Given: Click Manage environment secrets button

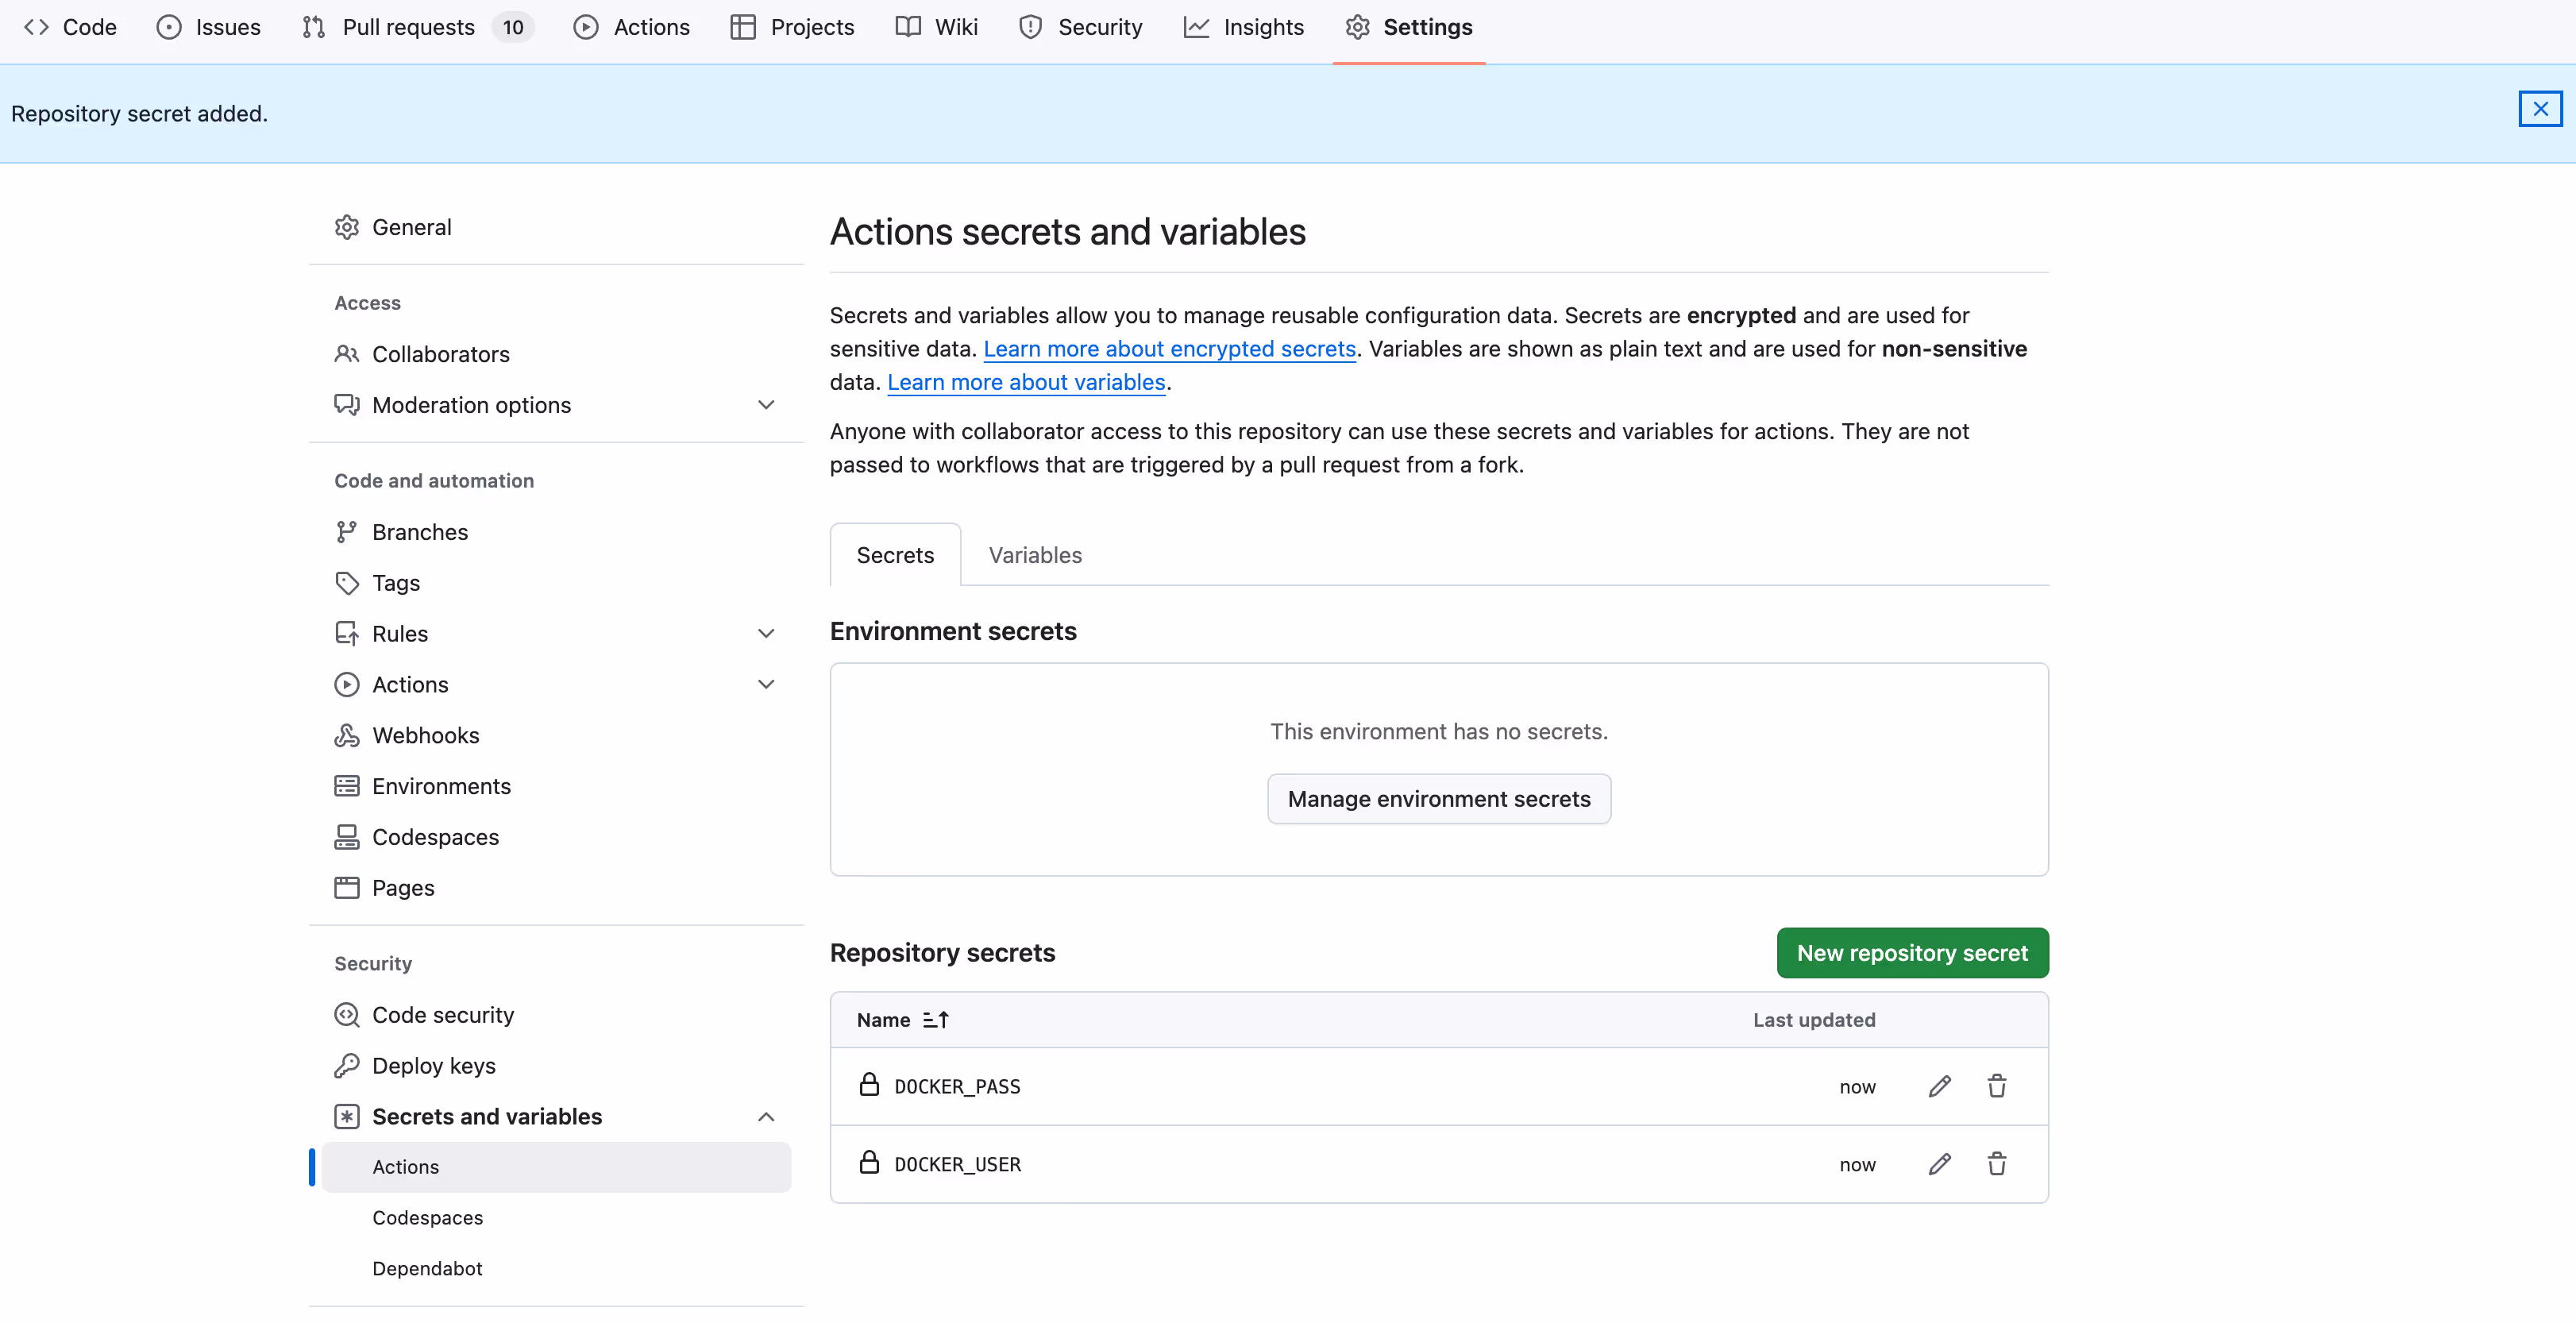Looking at the screenshot, I should [x=1439, y=799].
